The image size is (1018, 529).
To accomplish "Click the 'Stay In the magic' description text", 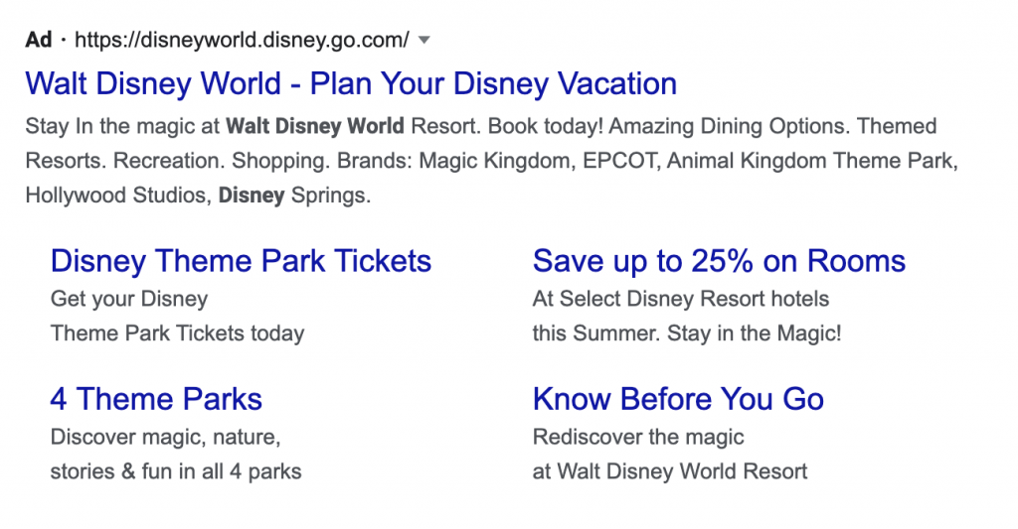I will (123, 127).
